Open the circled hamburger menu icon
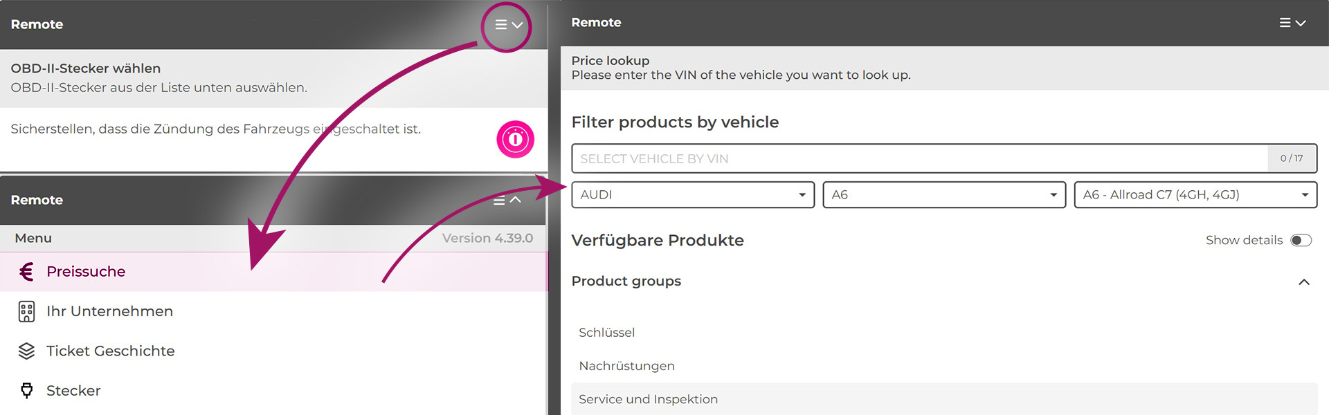The height and width of the screenshot is (415, 1329). (507, 25)
